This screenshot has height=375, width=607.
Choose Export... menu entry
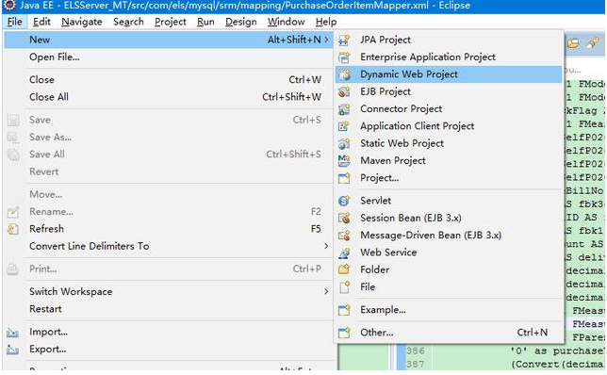pos(169,350)
